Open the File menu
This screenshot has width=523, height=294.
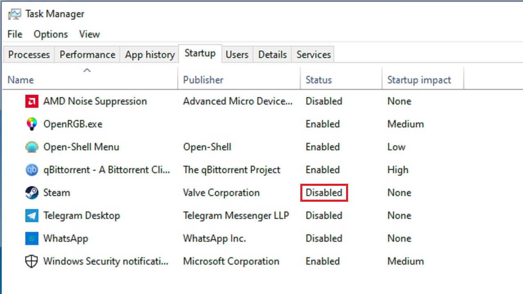(x=15, y=34)
